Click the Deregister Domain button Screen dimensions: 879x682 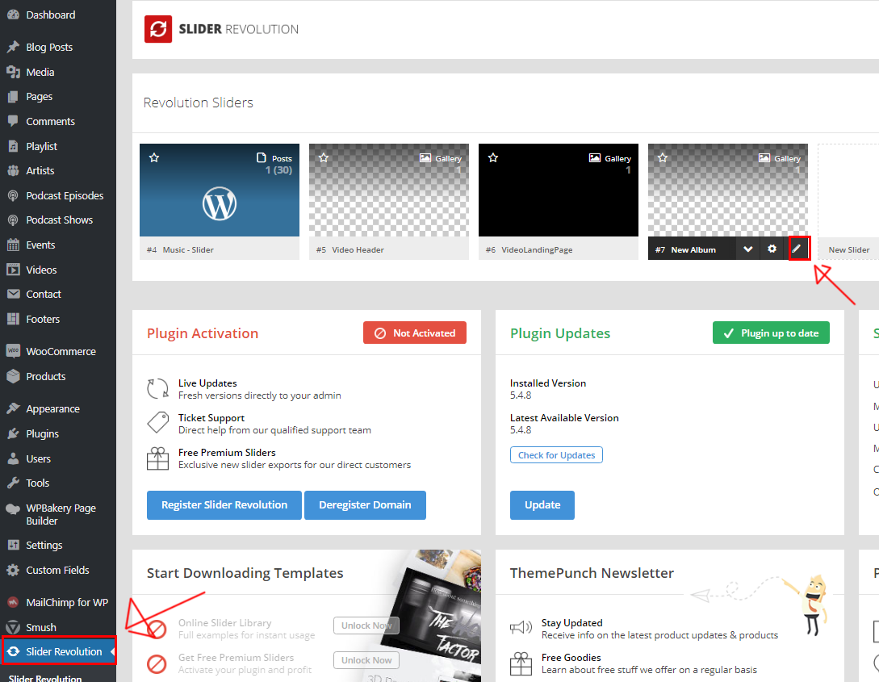click(x=365, y=505)
